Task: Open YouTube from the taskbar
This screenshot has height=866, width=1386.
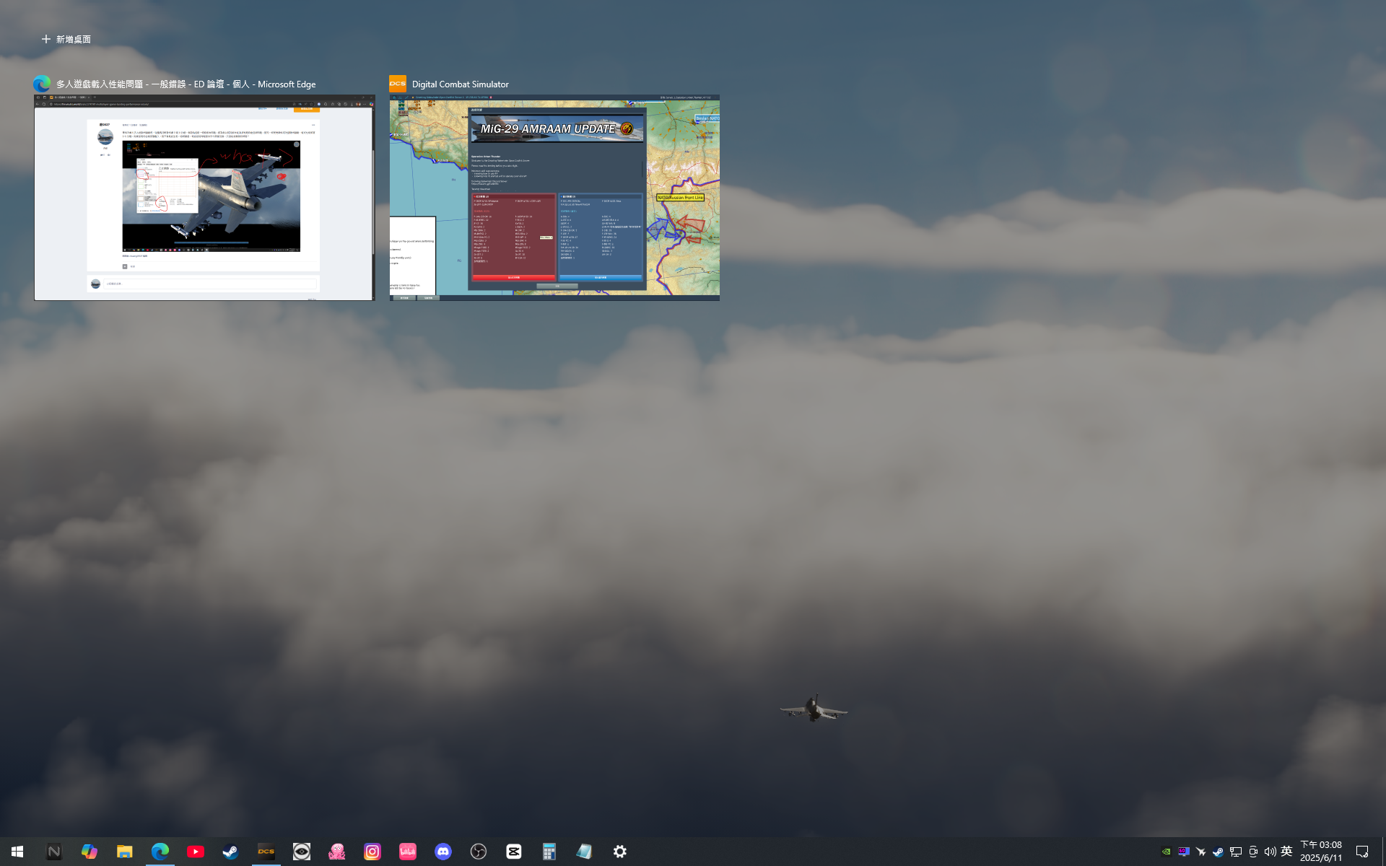Action: tap(195, 852)
